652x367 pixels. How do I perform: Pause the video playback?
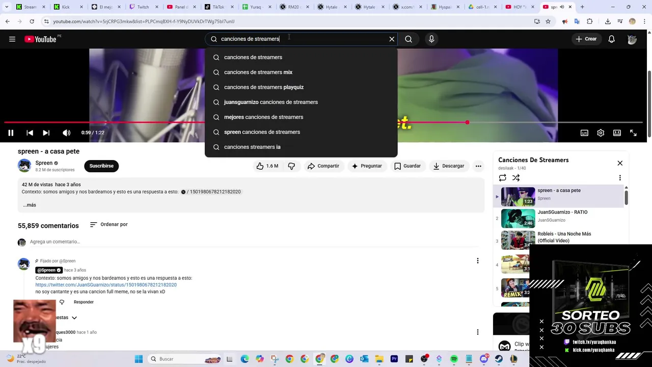pyautogui.click(x=11, y=133)
